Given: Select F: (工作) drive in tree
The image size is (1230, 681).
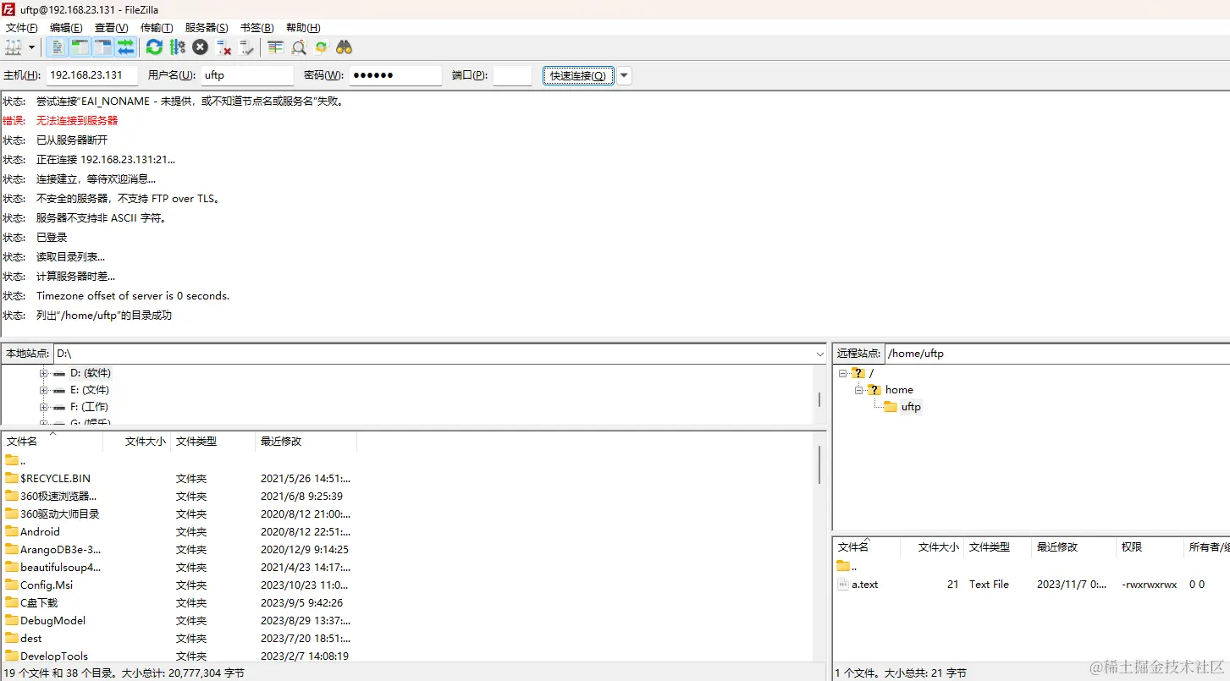Looking at the screenshot, I should (89, 407).
